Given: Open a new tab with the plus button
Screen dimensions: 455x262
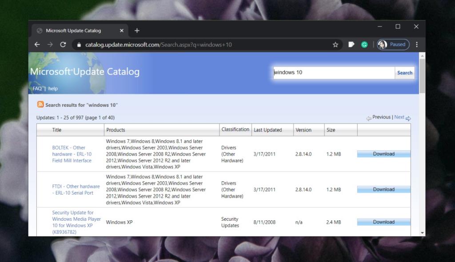Looking at the screenshot, I should (137, 30).
